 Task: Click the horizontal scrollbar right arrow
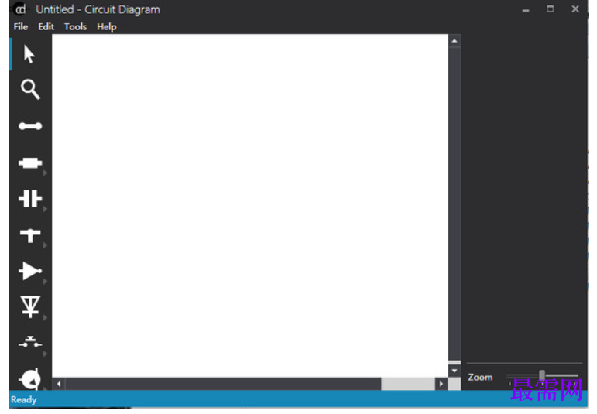tap(441, 384)
